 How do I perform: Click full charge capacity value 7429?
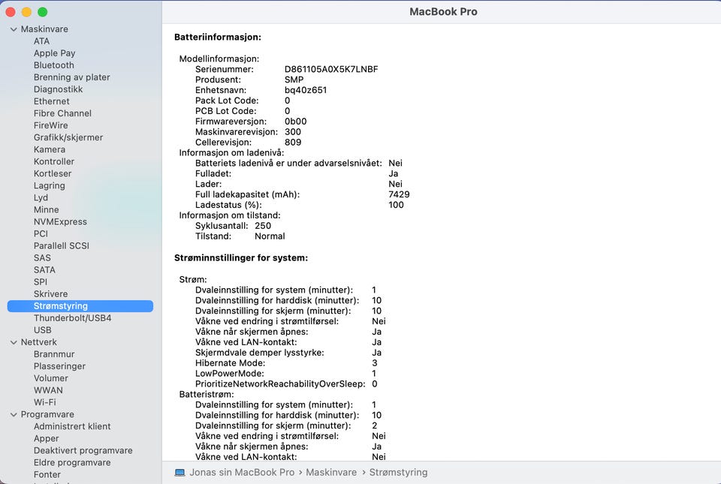coord(399,194)
